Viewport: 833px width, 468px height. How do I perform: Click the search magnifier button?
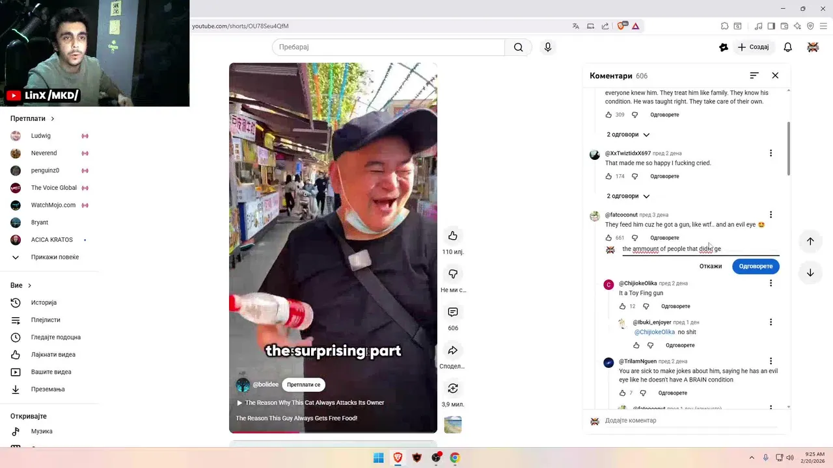[518, 47]
